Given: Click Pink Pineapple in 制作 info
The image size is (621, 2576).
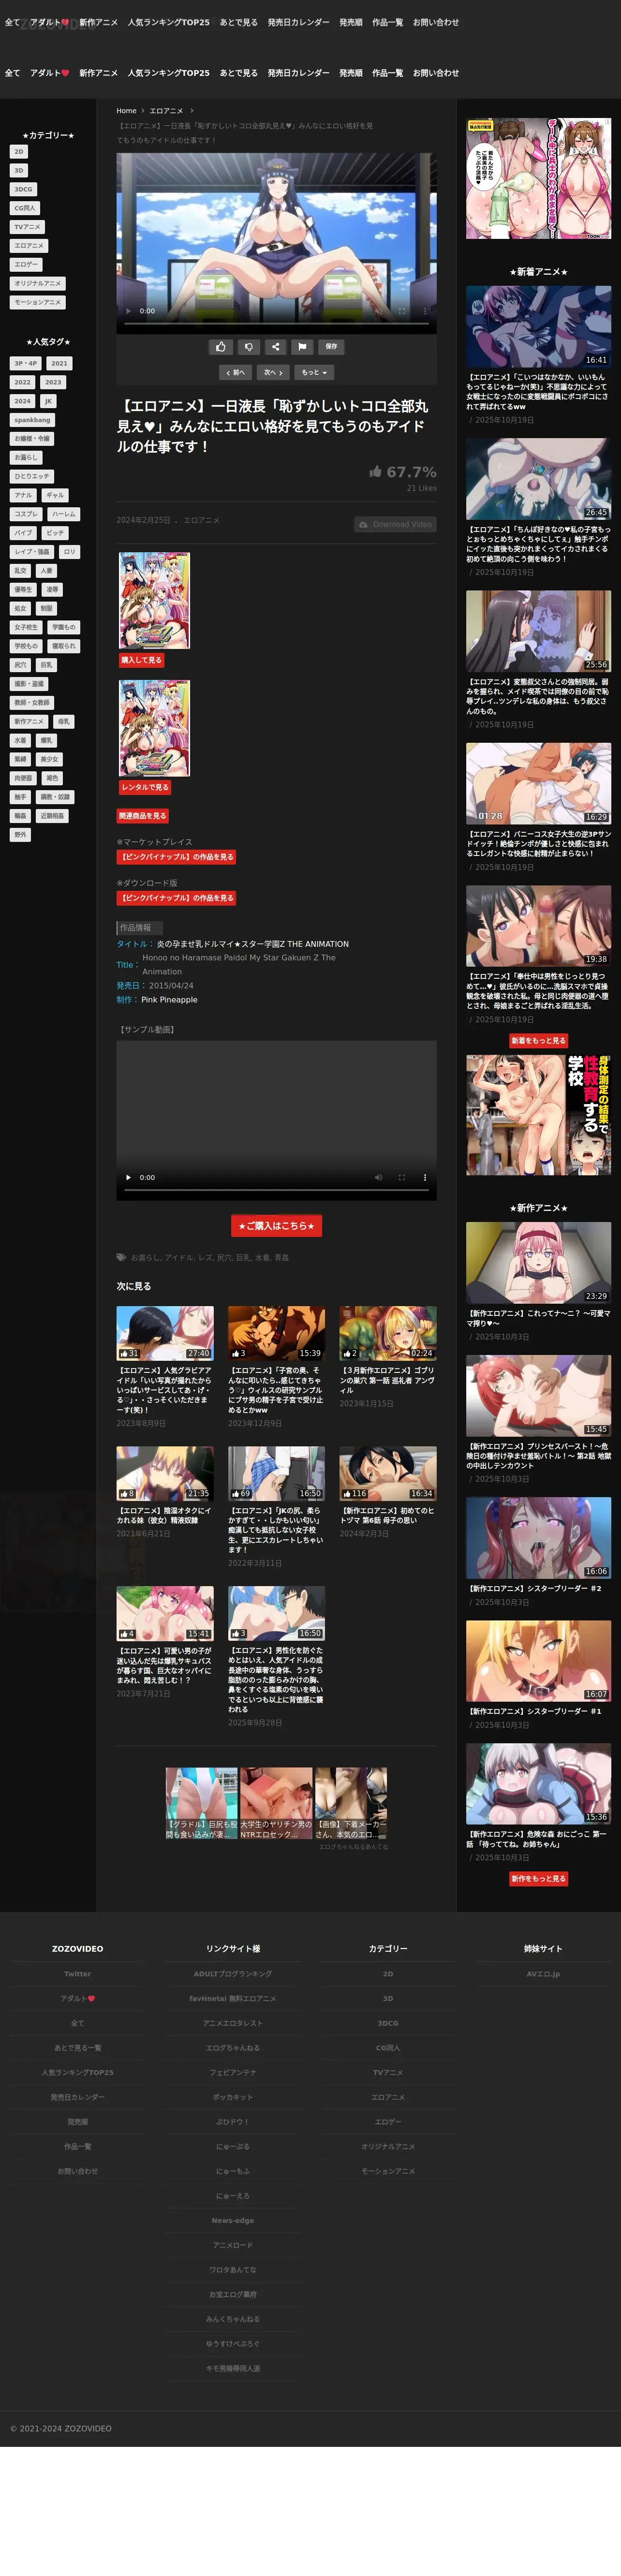Looking at the screenshot, I should click(169, 999).
